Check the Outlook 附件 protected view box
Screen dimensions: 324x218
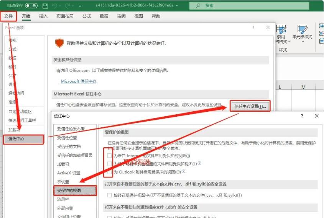pyautogui.click(x=110, y=172)
